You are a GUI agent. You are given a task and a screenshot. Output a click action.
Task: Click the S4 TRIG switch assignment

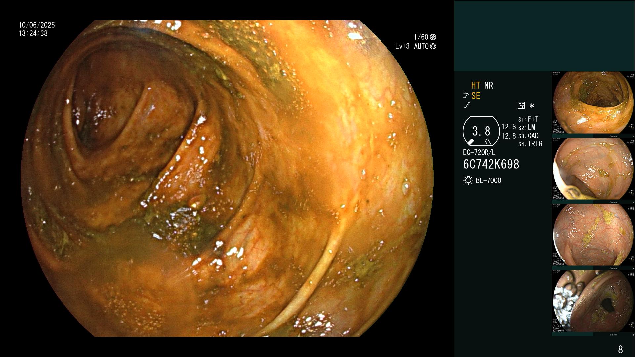530,144
